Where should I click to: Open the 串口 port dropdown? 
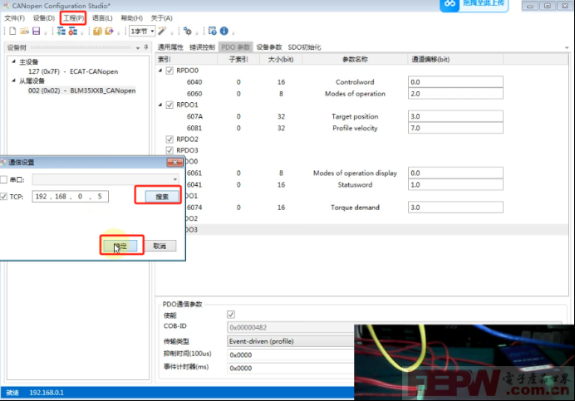coord(175,179)
